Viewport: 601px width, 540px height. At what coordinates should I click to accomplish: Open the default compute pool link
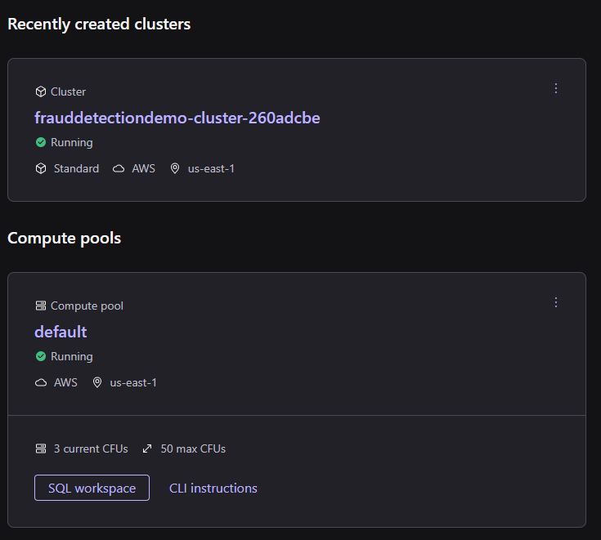61,332
